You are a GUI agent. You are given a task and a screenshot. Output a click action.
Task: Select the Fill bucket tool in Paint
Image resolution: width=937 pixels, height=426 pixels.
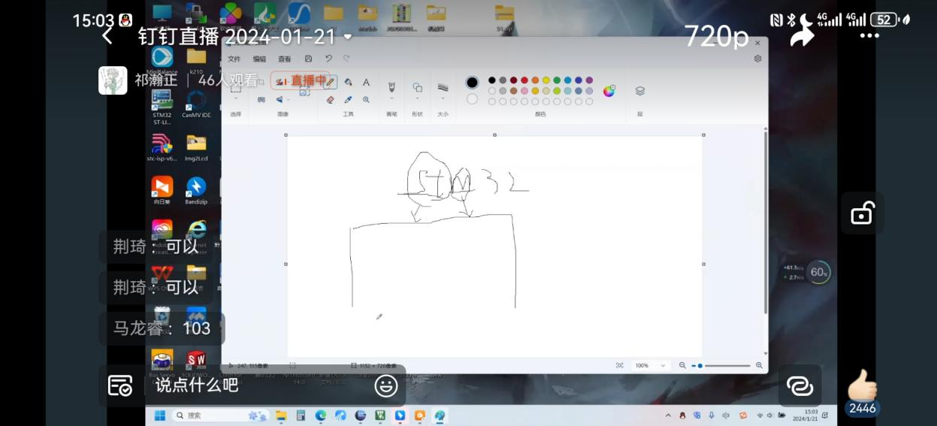coord(348,82)
